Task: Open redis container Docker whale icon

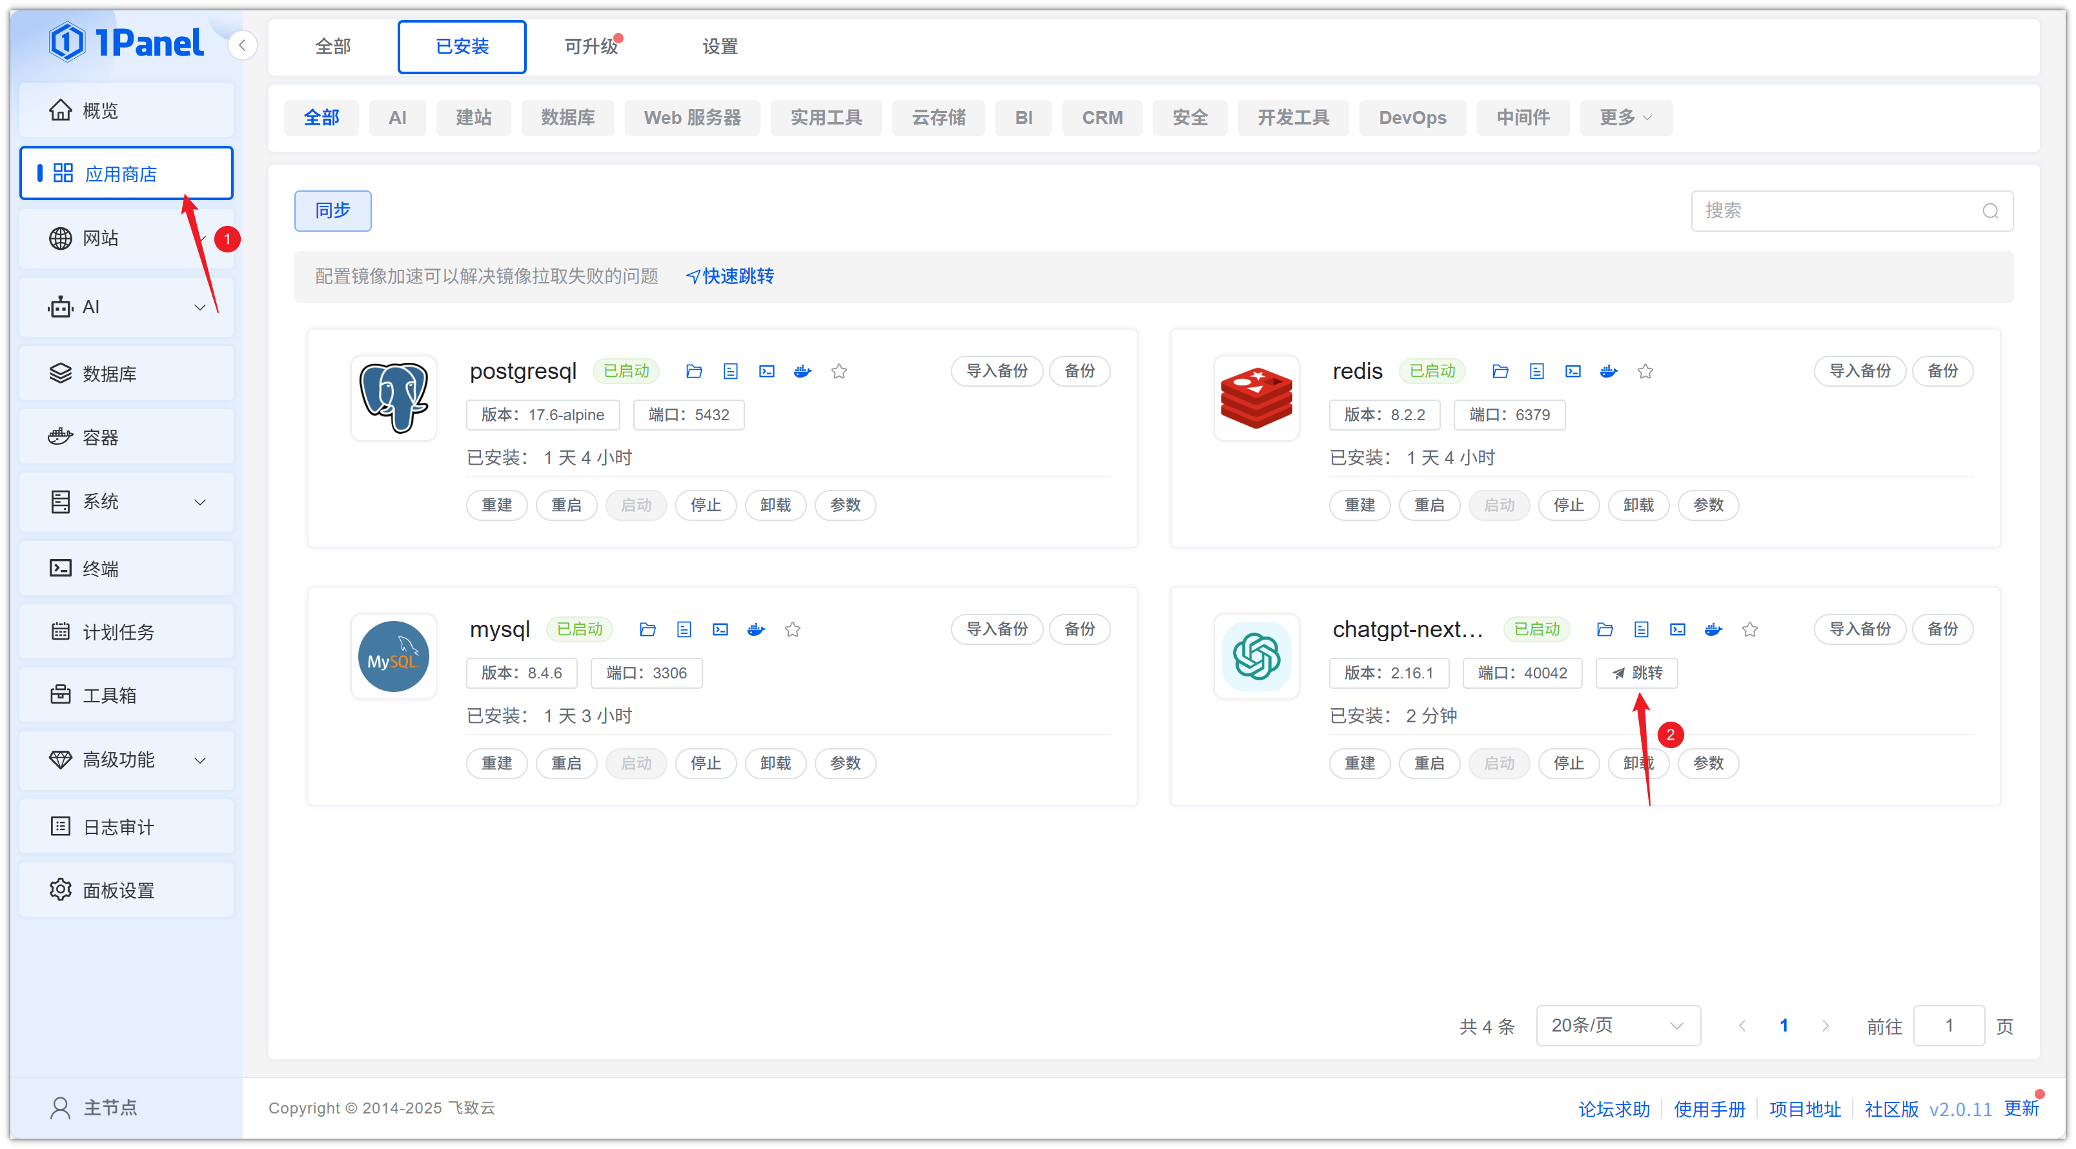Action: 1609,371
